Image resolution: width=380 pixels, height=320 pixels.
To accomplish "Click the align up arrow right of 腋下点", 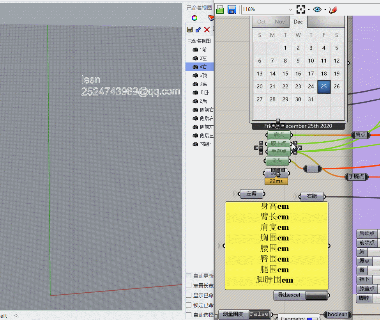I will tap(295, 143).
